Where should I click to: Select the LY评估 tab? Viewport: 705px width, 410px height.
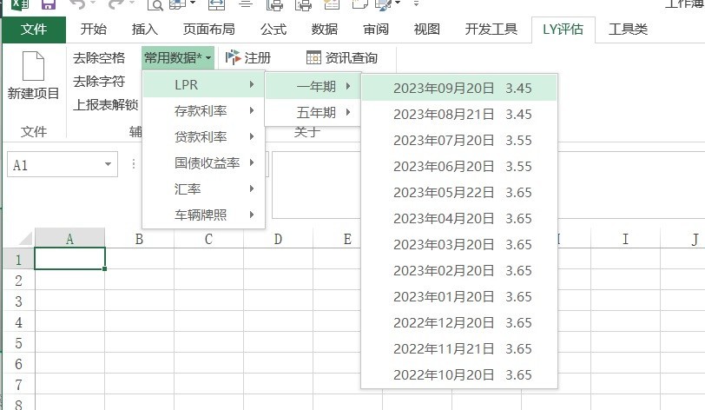[x=563, y=30]
